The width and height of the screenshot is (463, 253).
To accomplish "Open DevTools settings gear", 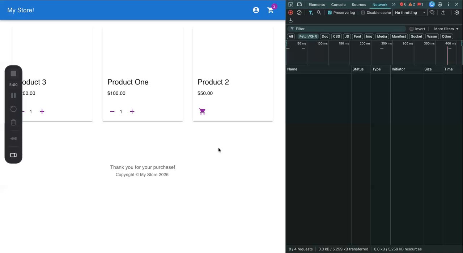I will [x=440, y=4].
